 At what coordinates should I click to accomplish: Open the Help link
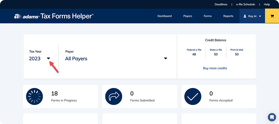point(267,4)
